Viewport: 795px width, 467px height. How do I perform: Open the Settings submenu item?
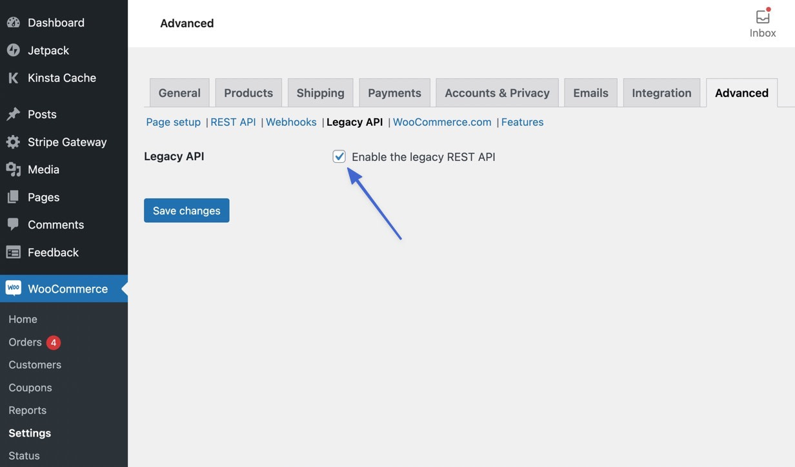tap(30, 433)
